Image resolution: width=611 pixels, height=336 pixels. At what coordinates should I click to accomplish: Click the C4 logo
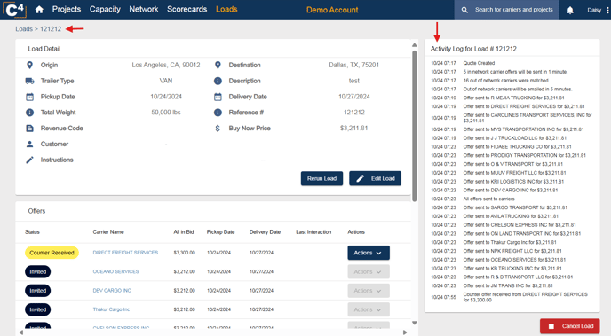tap(15, 10)
